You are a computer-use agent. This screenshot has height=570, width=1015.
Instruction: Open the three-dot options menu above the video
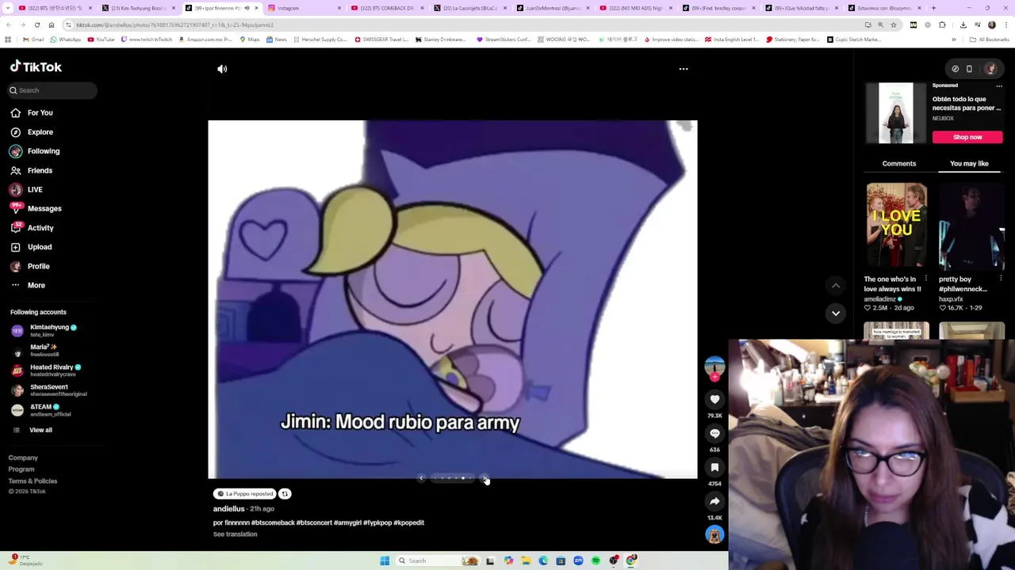683,69
